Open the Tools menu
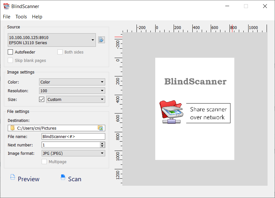 point(21,17)
